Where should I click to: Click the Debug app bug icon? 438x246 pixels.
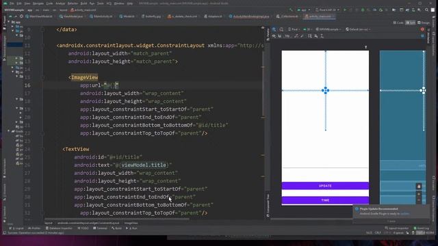363,10
